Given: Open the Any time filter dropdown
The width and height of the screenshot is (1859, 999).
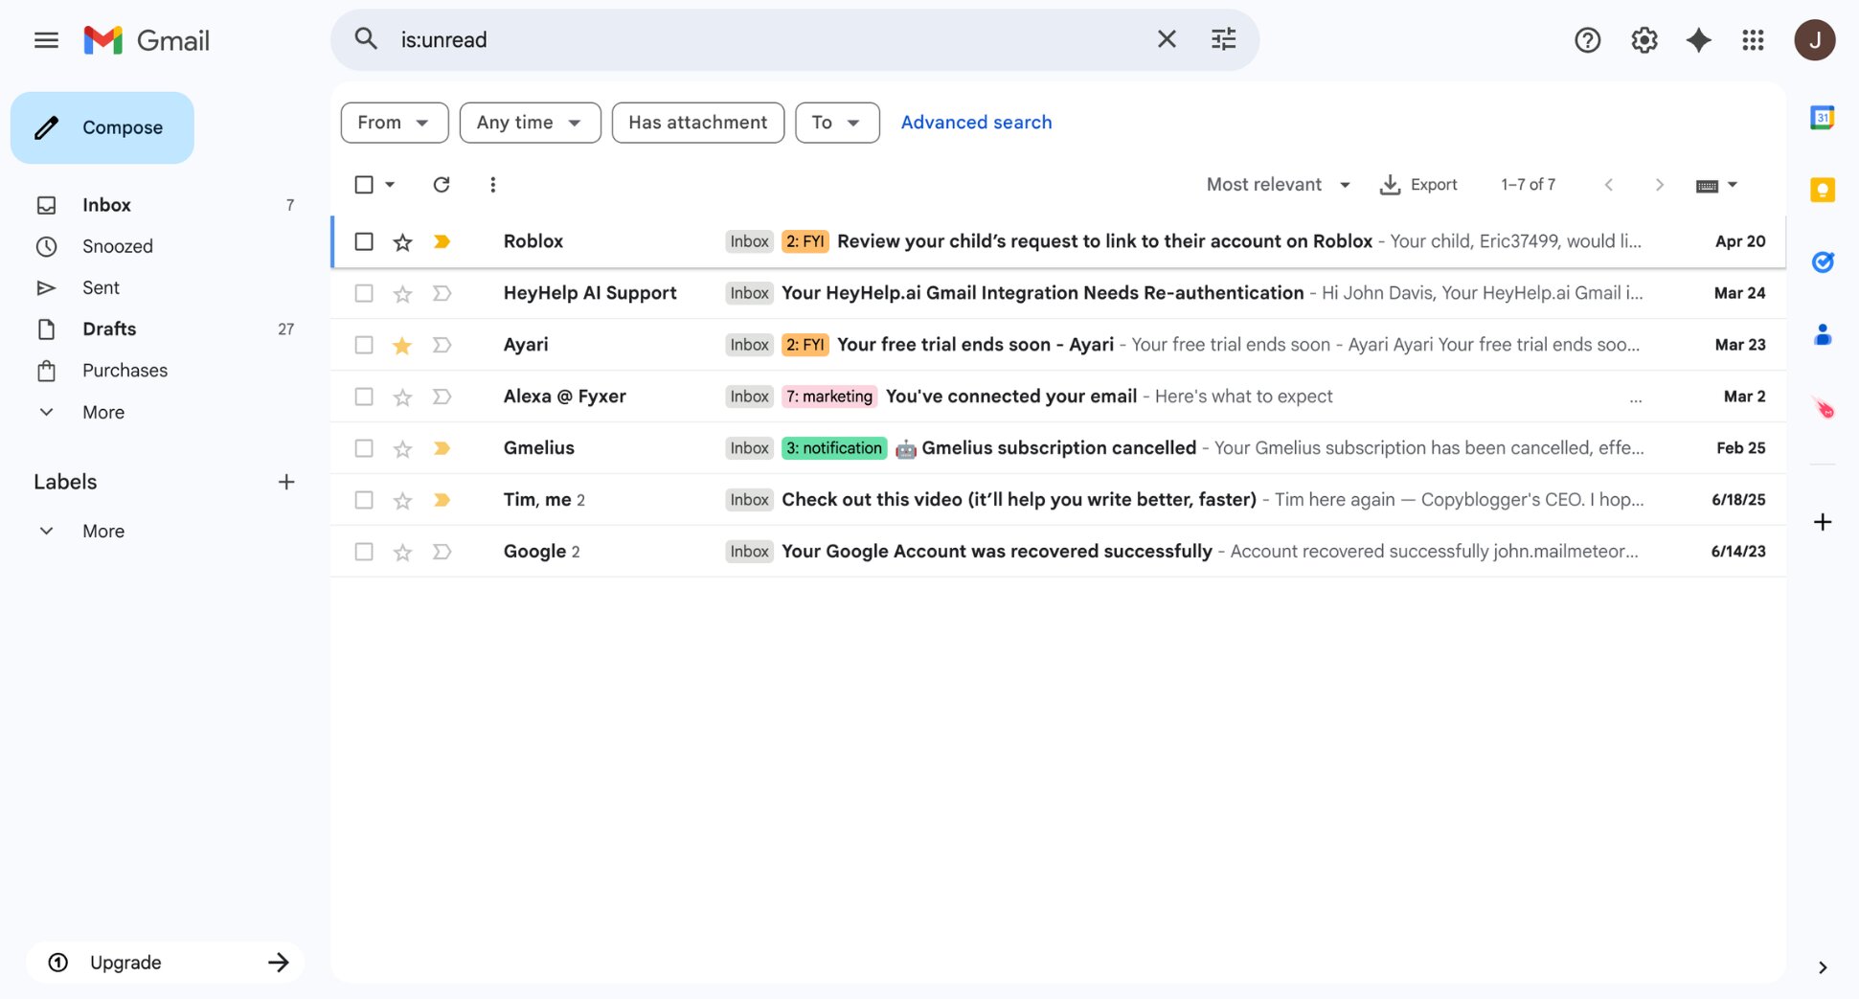Looking at the screenshot, I should pyautogui.click(x=530, y=123).
